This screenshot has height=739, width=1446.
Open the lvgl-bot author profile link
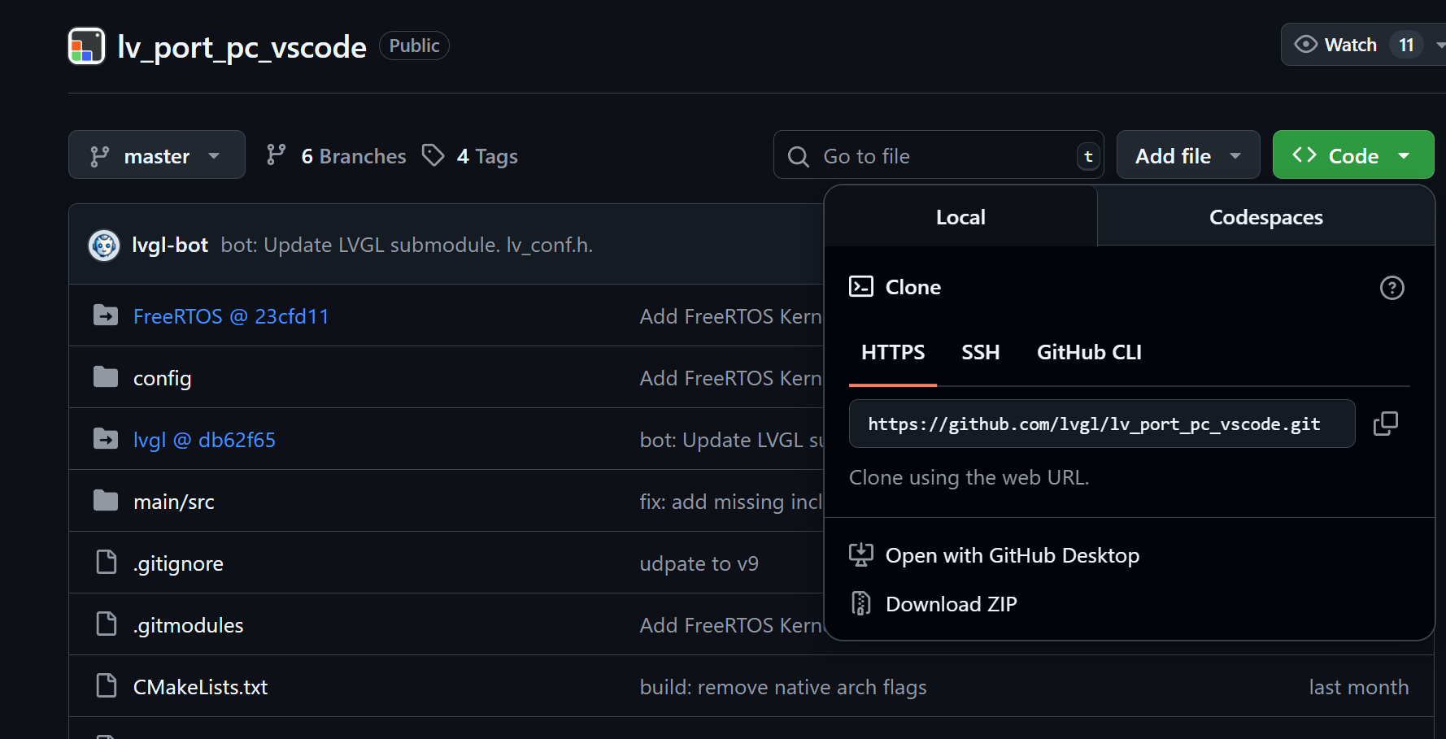tap(170, 245)
